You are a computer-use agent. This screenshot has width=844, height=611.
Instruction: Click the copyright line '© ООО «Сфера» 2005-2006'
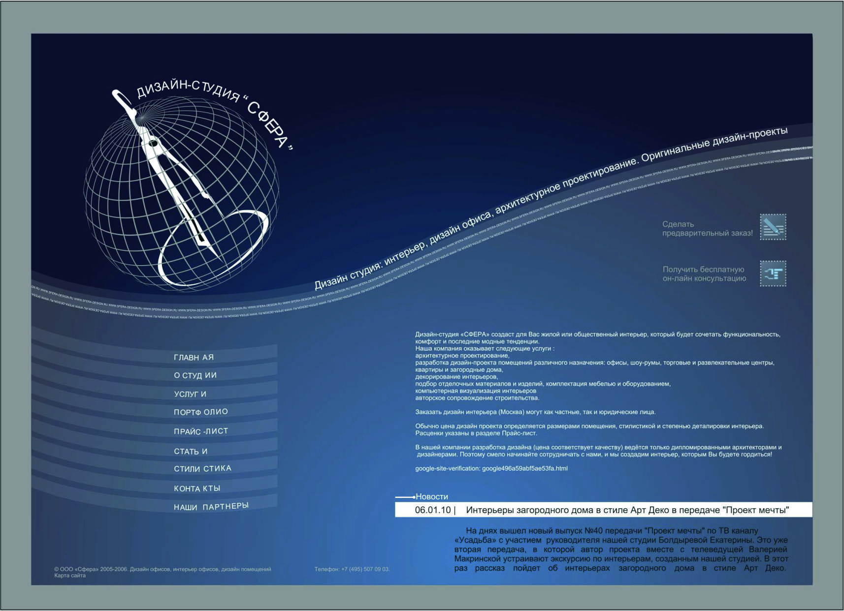[91, 569]
